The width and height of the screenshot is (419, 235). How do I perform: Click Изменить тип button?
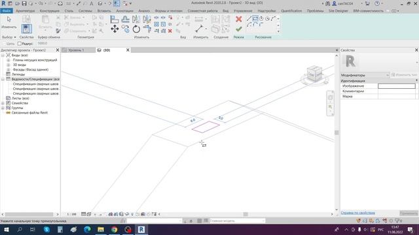coord(404,75)
